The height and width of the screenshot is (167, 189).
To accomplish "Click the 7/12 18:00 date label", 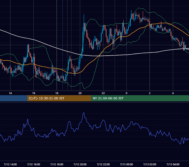I will 57,164.
